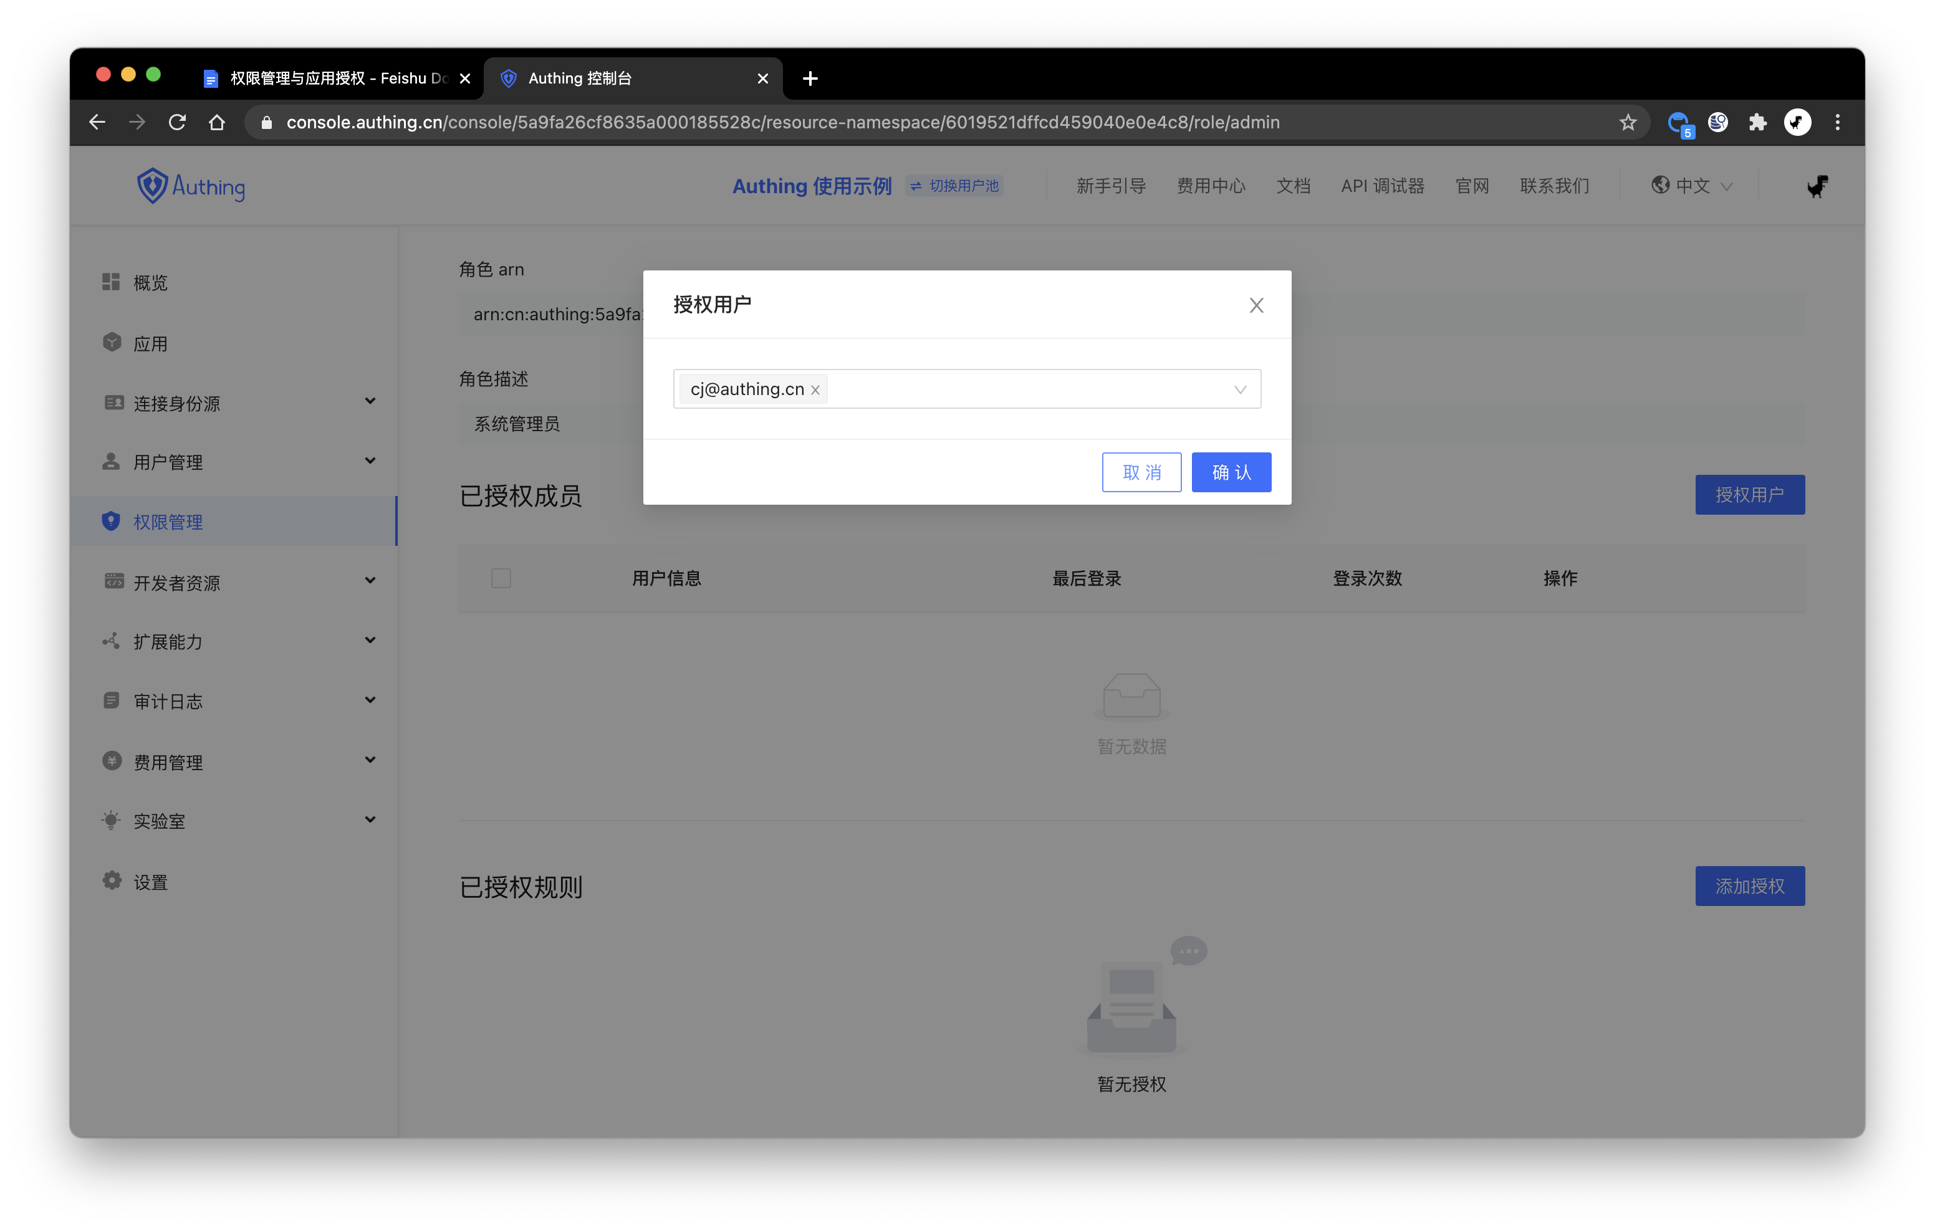
Task: Click the browser reload icon
Action: click(177, 122)
